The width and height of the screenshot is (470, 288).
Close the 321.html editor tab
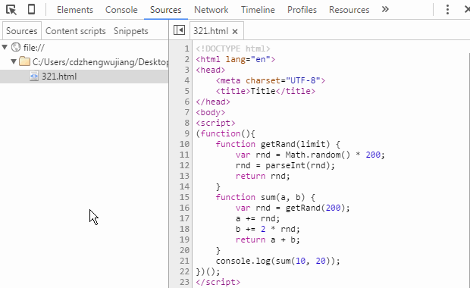pyautogui.click(x=235, y=31)
